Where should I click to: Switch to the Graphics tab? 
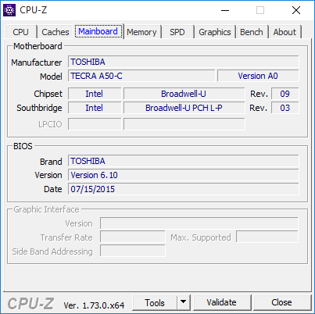[215, 32]
